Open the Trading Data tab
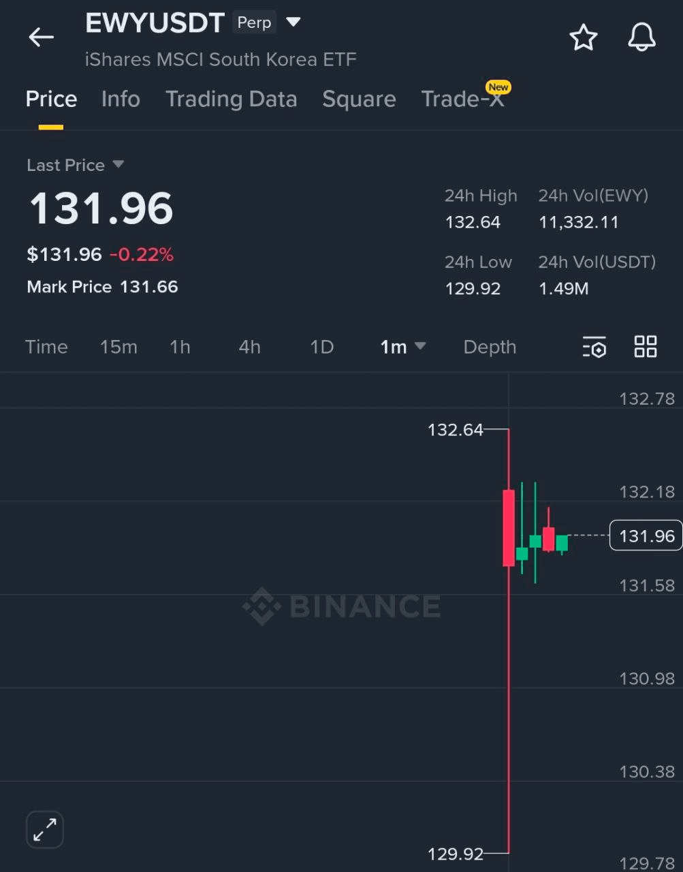This screenshot has width=683, height=872. (232, 99)
